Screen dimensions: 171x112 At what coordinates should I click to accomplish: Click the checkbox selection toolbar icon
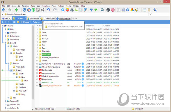click(81, 10)
